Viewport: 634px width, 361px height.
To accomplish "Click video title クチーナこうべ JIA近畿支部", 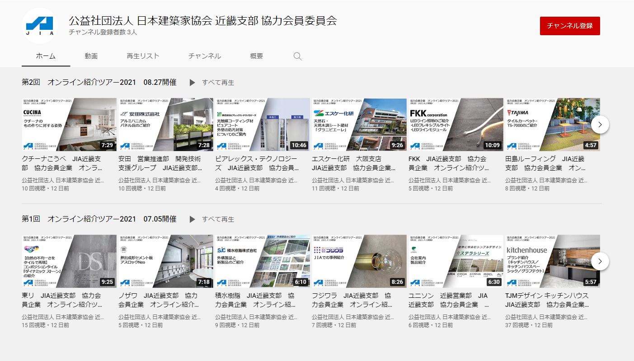I will [x=62, y=163].
